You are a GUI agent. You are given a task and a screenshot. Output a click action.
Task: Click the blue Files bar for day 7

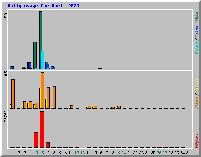48,66
